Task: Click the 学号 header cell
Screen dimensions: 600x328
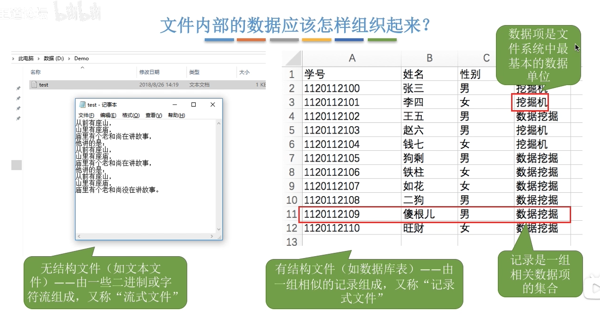Action: pyautogui.click(x=352, y=74)
